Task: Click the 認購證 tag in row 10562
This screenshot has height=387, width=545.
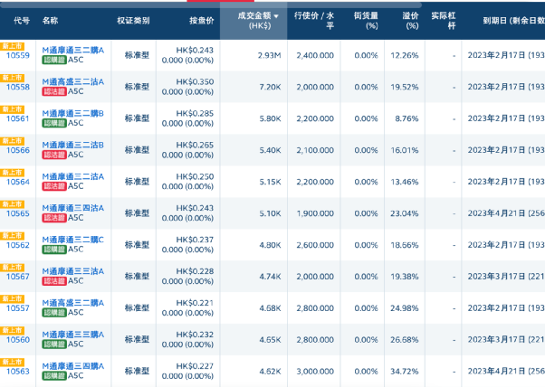Action: click(x=54, y=250)
